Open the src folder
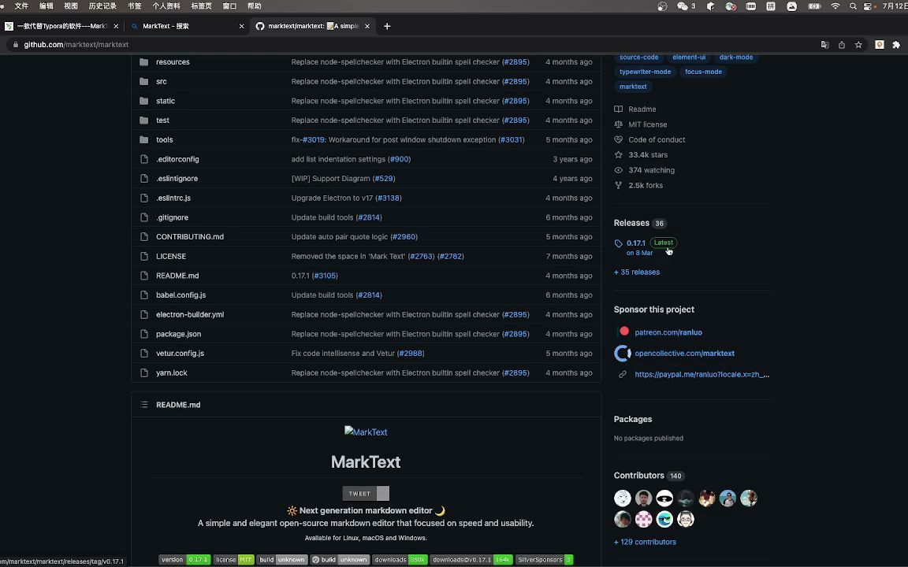 (161, 82)
